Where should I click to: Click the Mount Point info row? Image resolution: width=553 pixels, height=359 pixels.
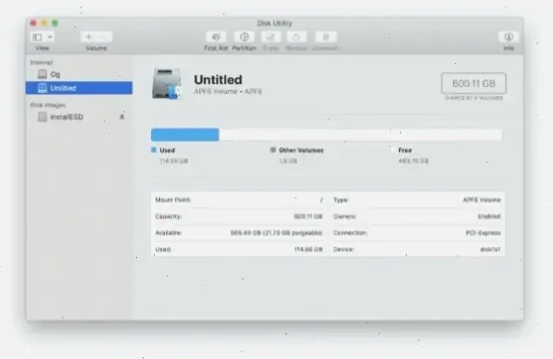(x=239, y=200)
